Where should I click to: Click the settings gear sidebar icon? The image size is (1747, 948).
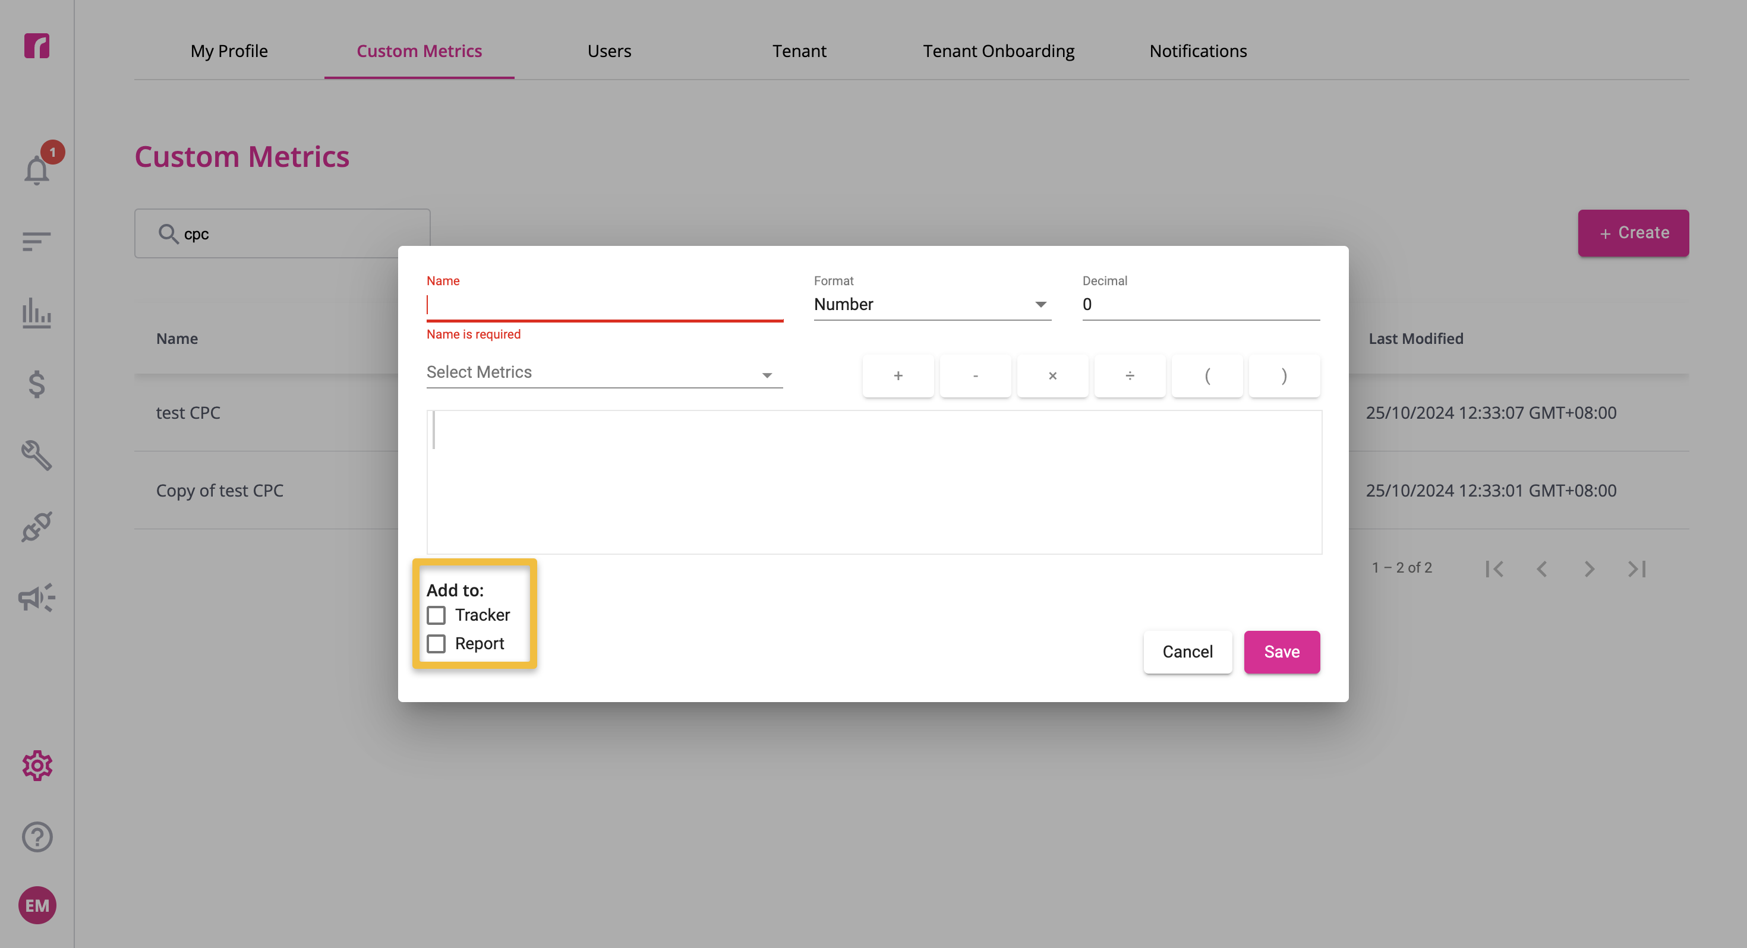[37, 765]
